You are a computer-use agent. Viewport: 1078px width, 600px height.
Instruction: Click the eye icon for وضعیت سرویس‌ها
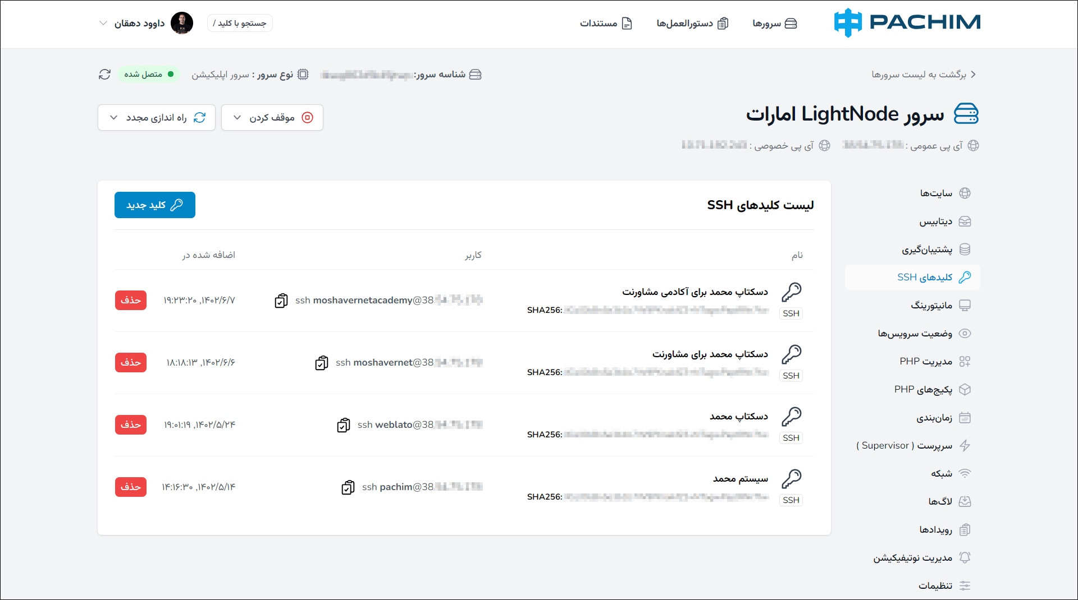(x=965, y=334)
